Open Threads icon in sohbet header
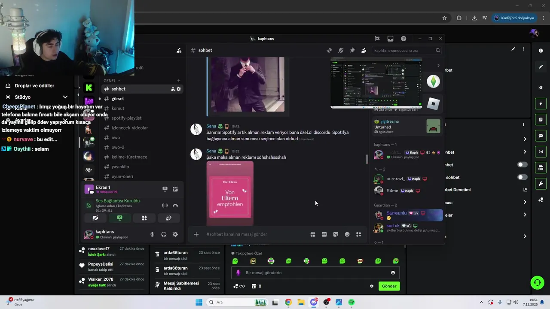550x309 pixels. pos(330,50)
